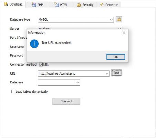Click the Generate lightning bolt icon

coord(102,4)
